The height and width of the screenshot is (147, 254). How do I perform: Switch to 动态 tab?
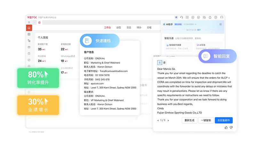[119, 27]
